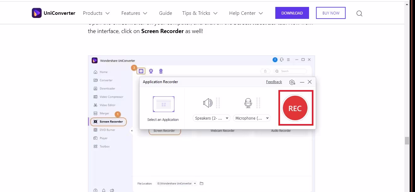
Task: Click the Wondershare UniConverter app logo
Action: point(95,60)
